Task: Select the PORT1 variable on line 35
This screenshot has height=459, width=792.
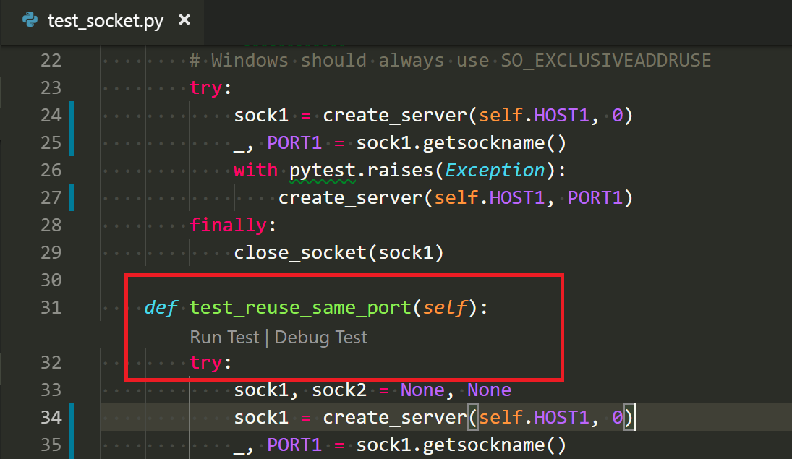Action: (x=295, y=445)
